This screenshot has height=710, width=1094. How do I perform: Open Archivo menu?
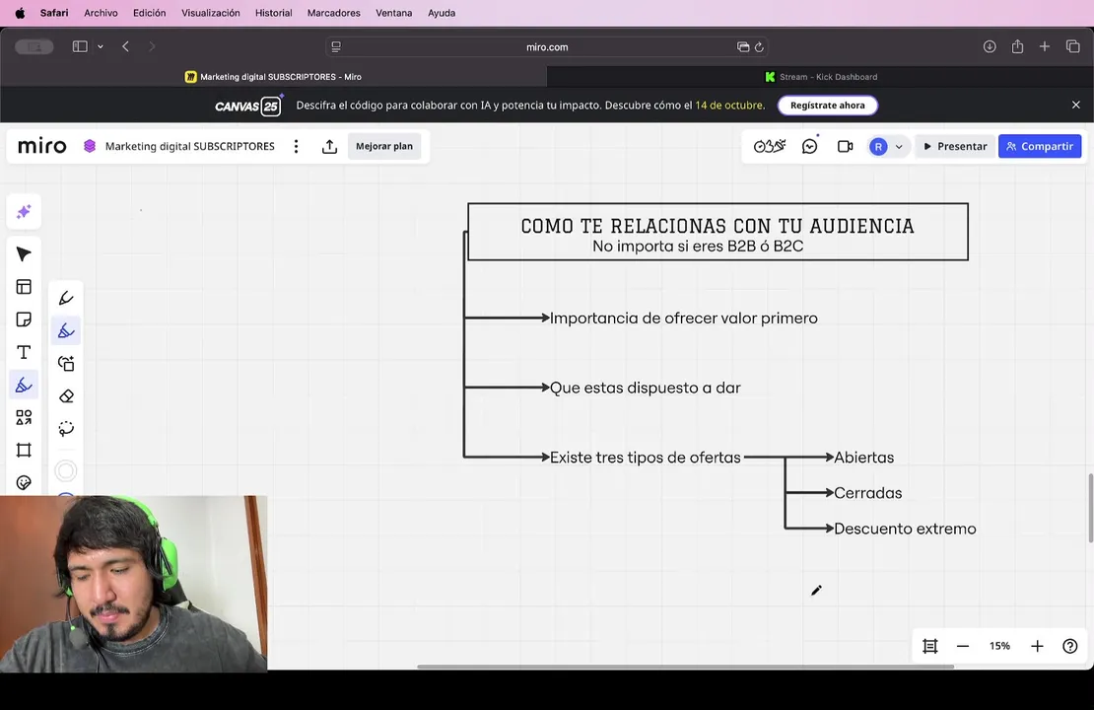(101, 13)
